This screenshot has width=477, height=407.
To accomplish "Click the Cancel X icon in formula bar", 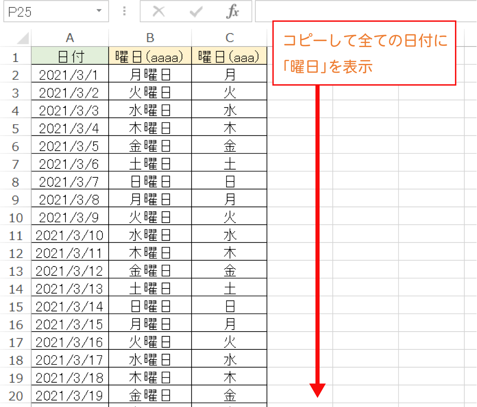I will point(159,12).
